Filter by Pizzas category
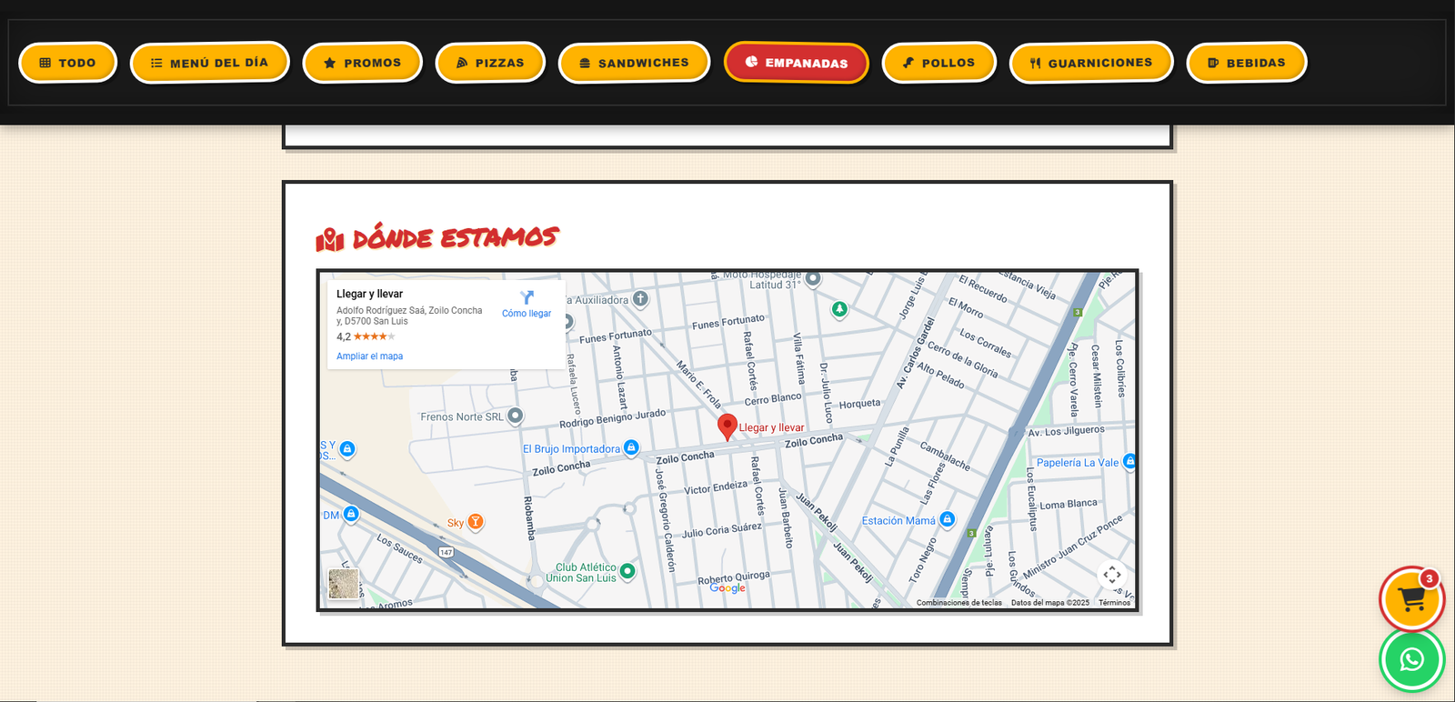 [490, 63]
